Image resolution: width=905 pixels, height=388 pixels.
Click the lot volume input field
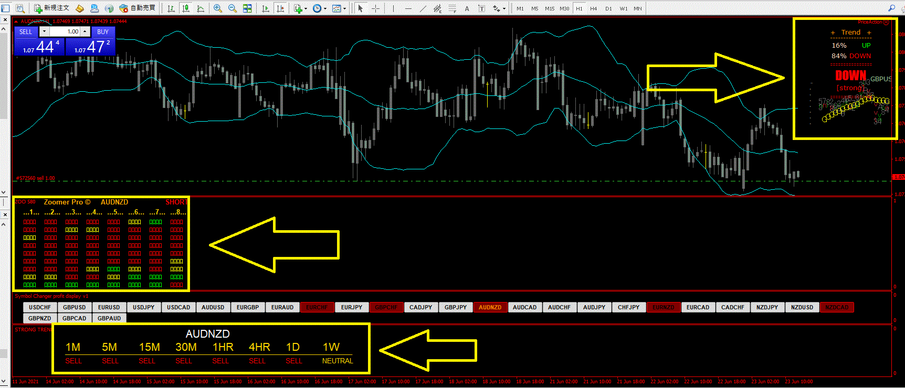[x=64, y=31]
